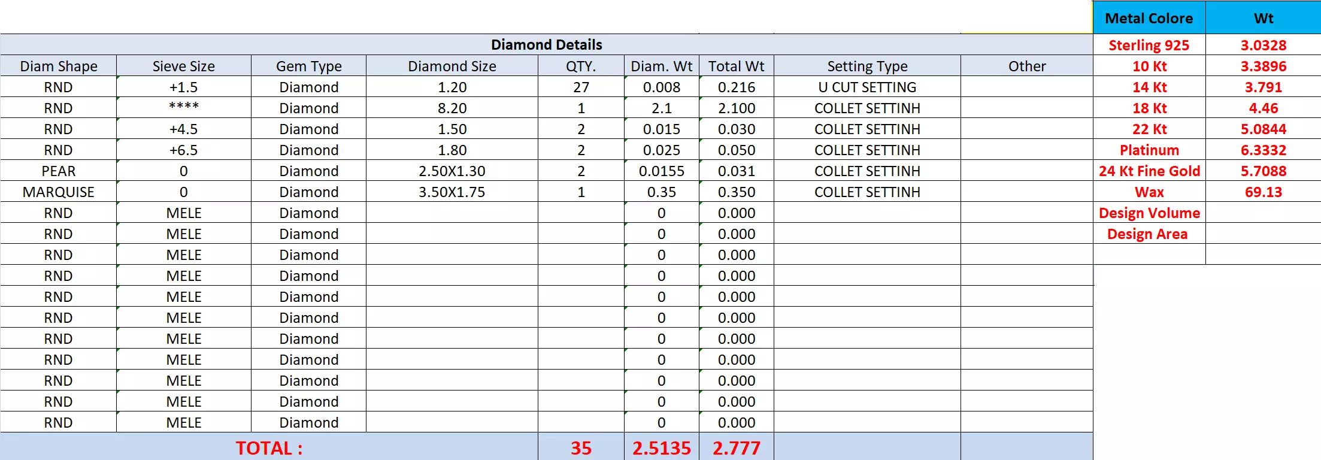Select the '24 Kt Fine Gold' cell
The height and width of the screenshot is (460, 1321).
pyautogui.click(x=1149, y=171)
